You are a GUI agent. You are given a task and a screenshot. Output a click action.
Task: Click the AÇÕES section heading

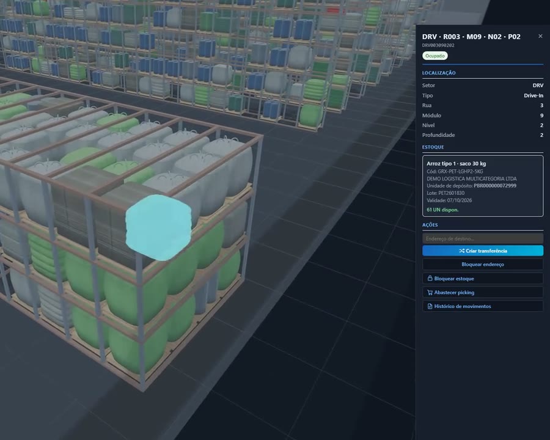(430, 225)
